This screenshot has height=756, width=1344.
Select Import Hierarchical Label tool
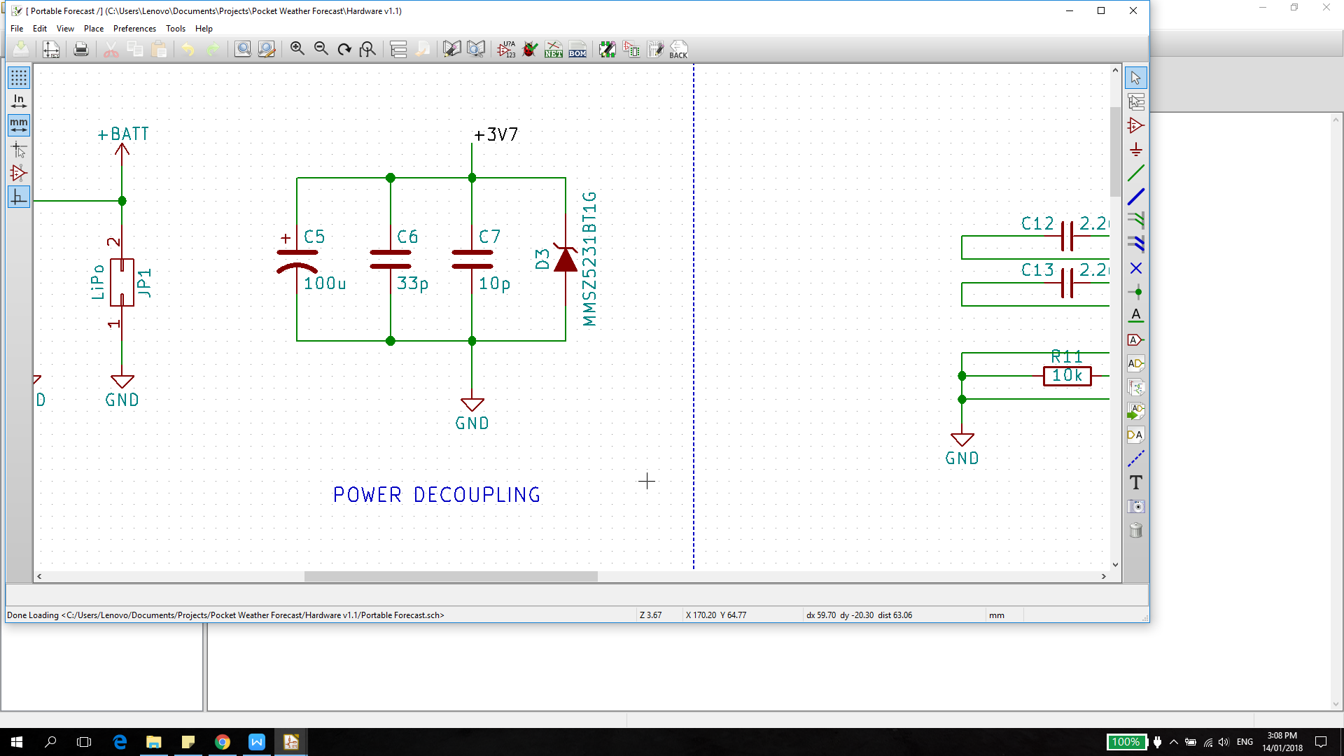tap(1135, 411)
